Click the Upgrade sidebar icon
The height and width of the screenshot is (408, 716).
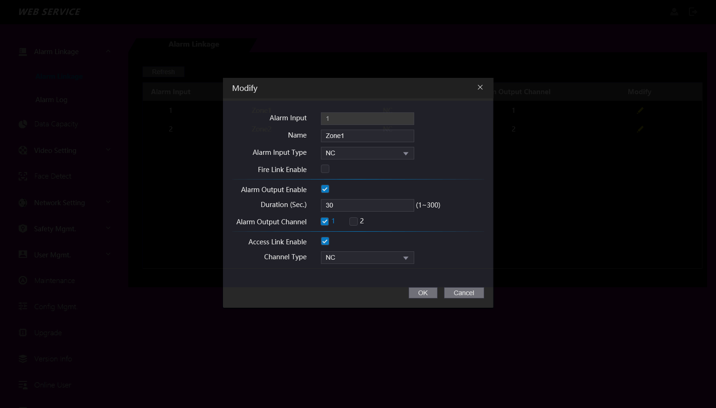click(x=23, y=332)
